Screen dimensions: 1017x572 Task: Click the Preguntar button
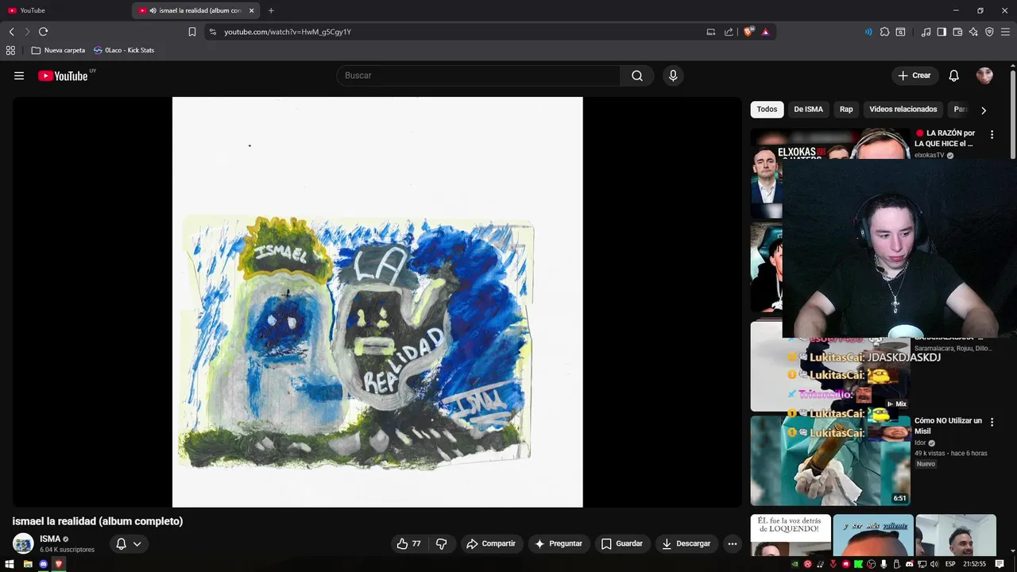coord(559,543)
